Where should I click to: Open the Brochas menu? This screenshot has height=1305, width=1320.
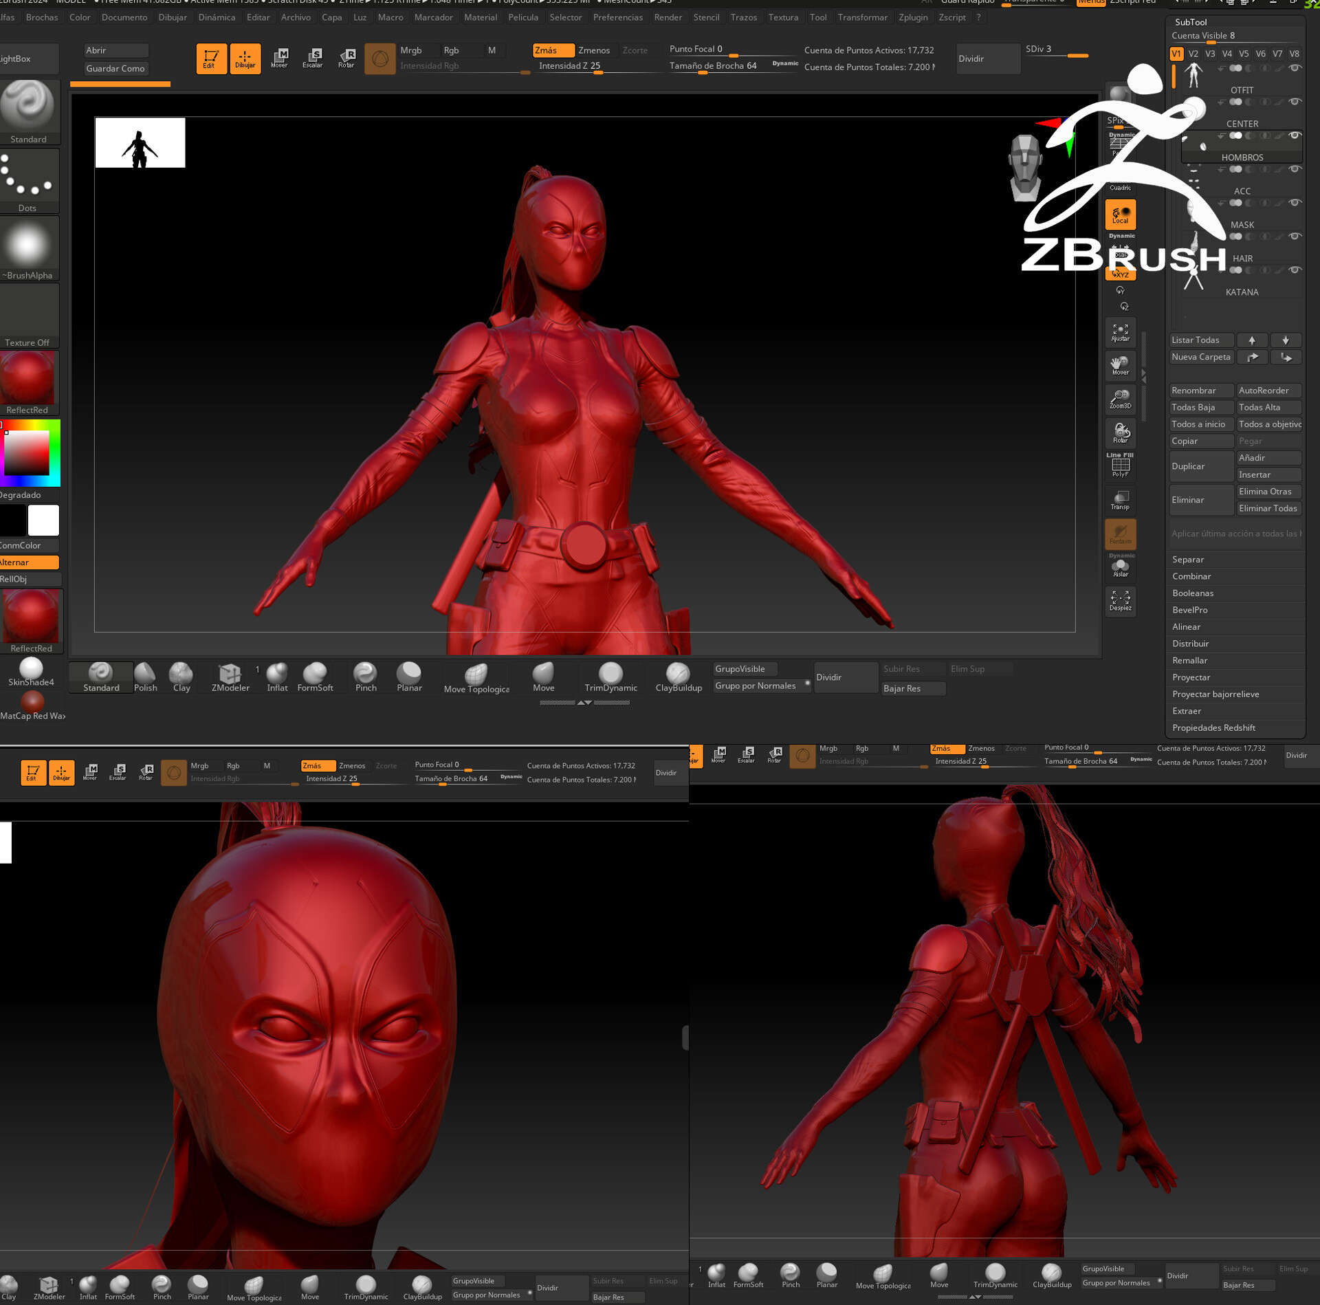pos(42,17)
